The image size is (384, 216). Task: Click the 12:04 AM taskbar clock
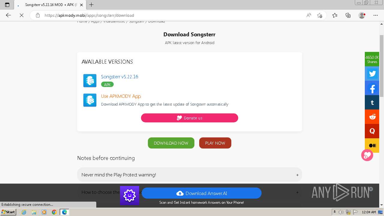(369, 212)
